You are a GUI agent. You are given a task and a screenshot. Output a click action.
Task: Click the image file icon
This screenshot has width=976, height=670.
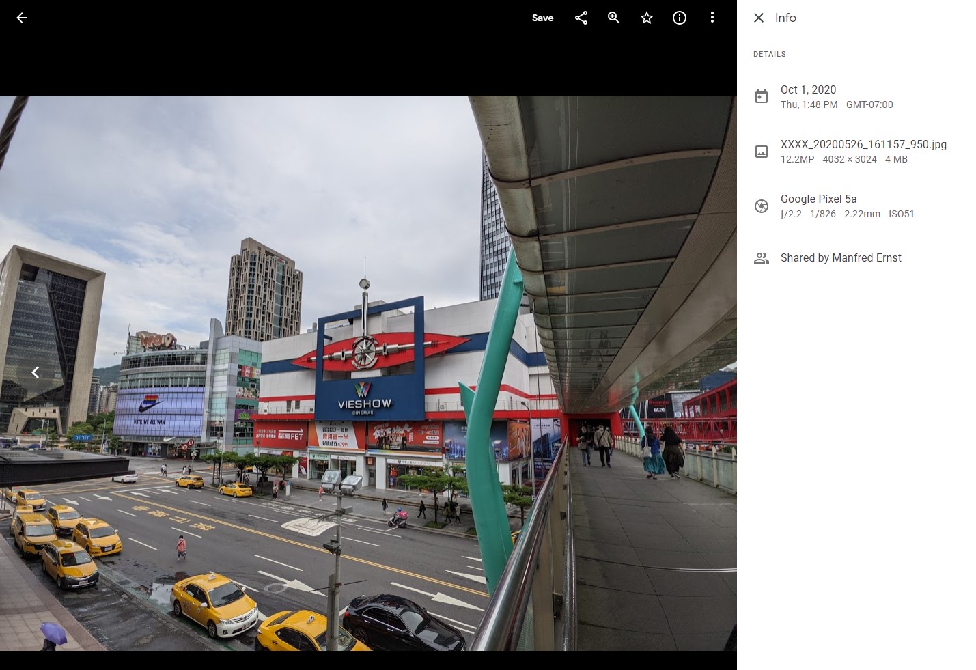click(762, 152)
